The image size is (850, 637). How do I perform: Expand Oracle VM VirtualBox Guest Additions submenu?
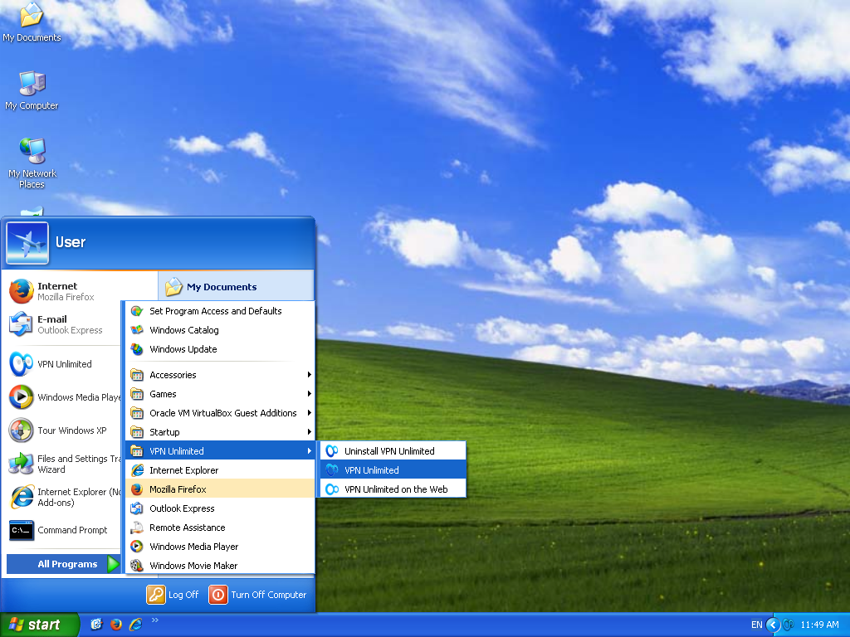(220, 413)
